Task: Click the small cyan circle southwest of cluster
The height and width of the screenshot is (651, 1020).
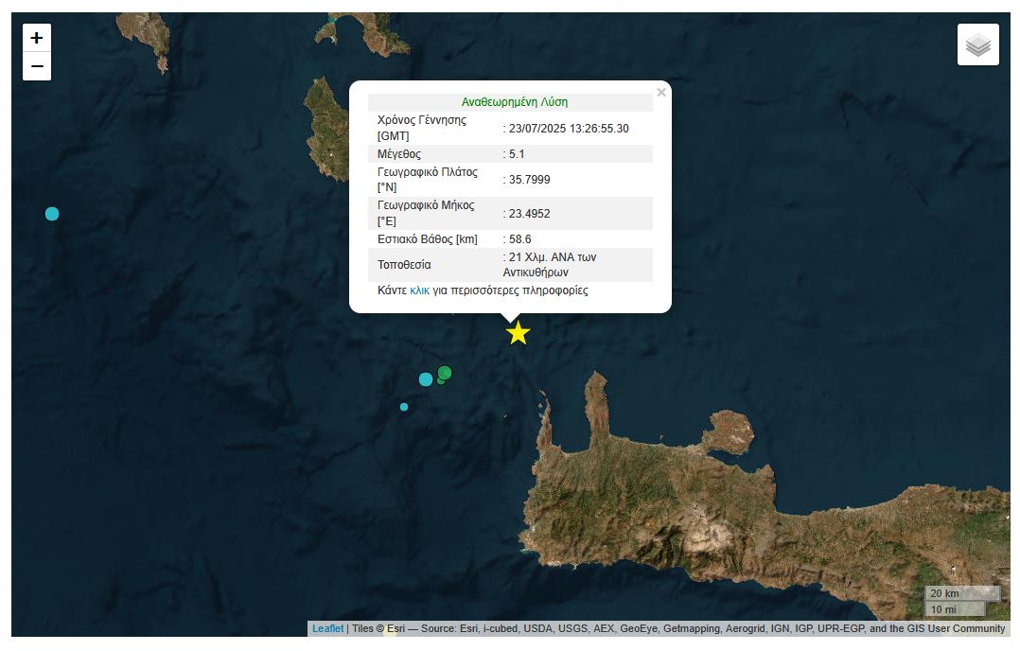Action: pos(404,407)
